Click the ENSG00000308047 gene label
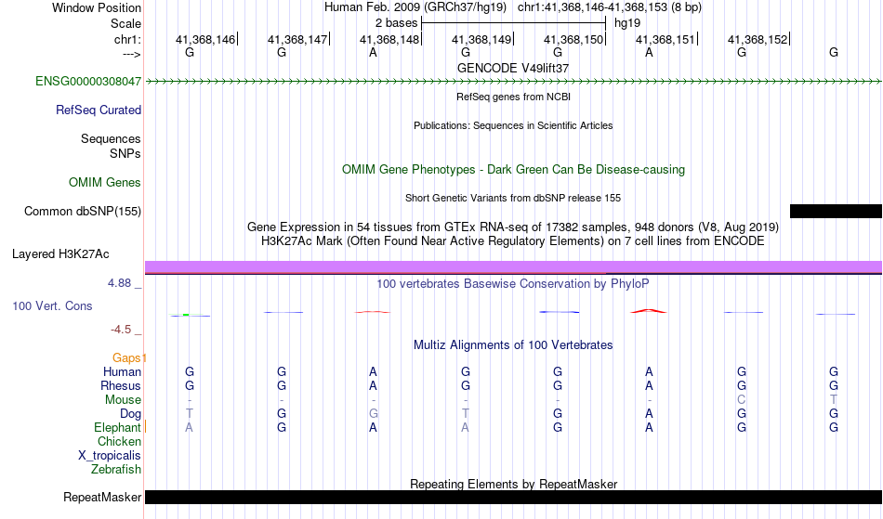This screenshot has width=883, height=519. [x=88, y=81]
